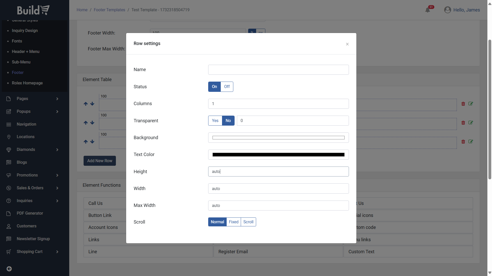Click the notification bell icon
This screenshot has height=276, width=492.
(x=428, y=10)
